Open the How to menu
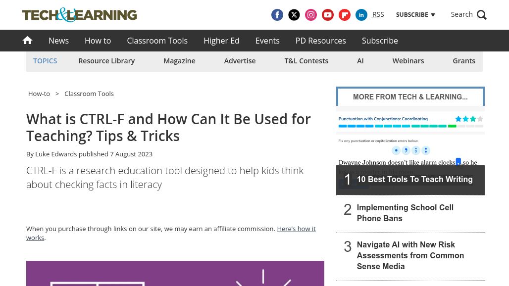 pos(98,41)
